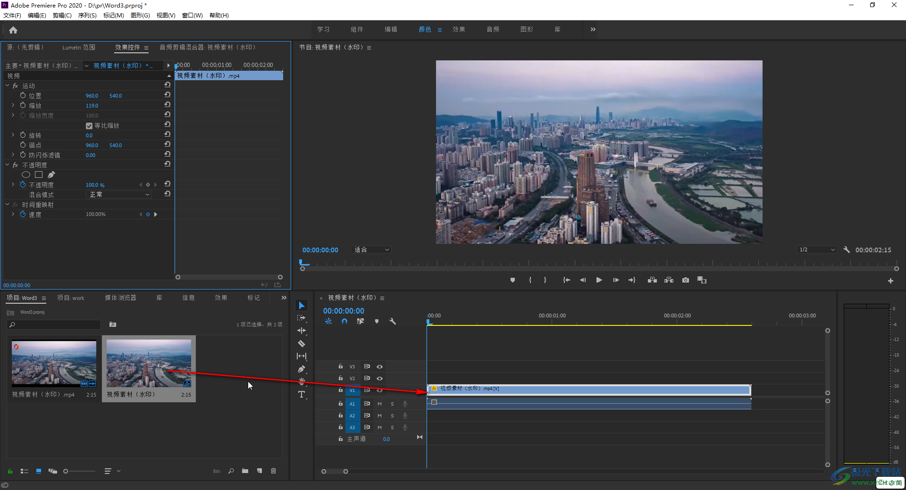Toggle V2 track output eye
The image size is (906, 490).
[379, 378]
